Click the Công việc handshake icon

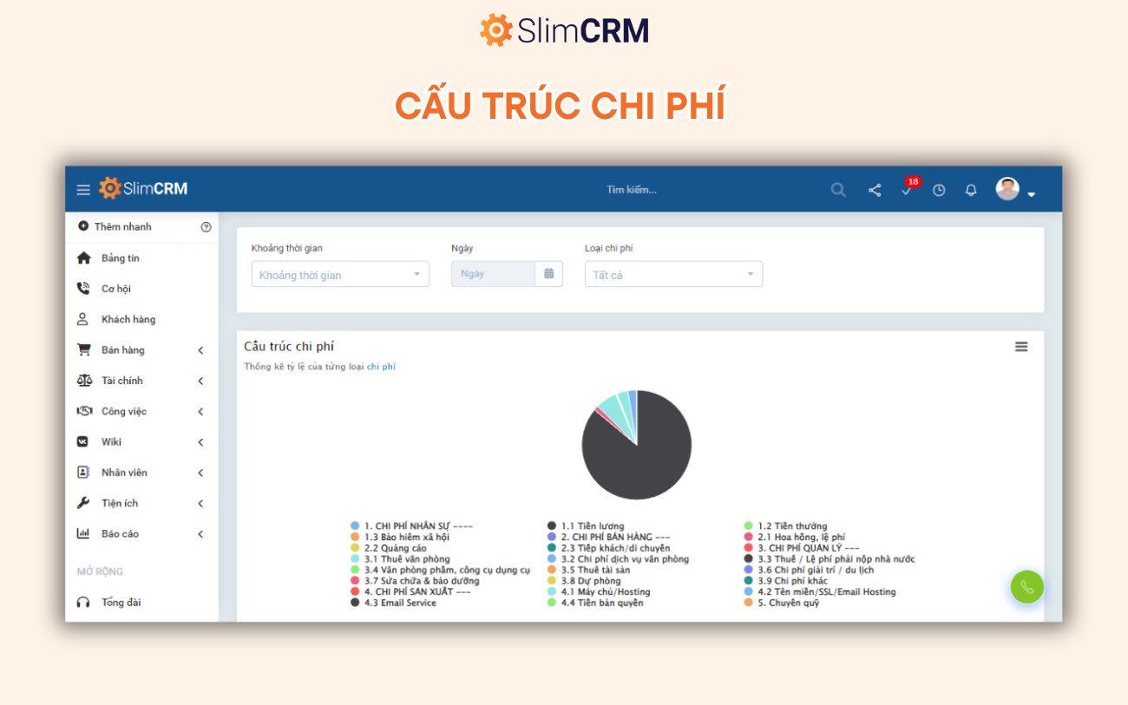[83, 411]
